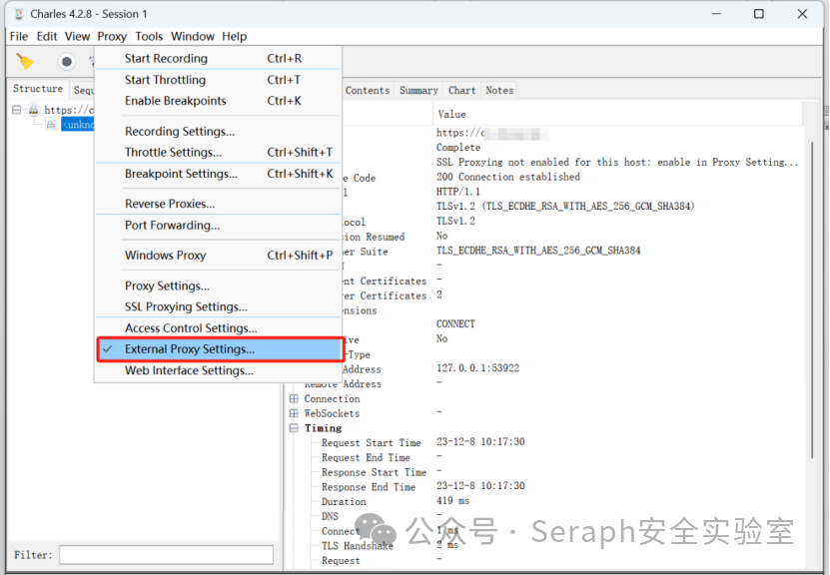Select Start Recording from Proxy menu
The width and height of the screenshot is (830, 575).
tap(219, 59)
